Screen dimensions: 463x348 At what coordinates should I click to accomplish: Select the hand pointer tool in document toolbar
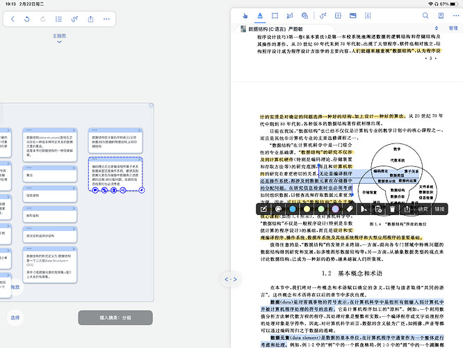coord(245,16)
